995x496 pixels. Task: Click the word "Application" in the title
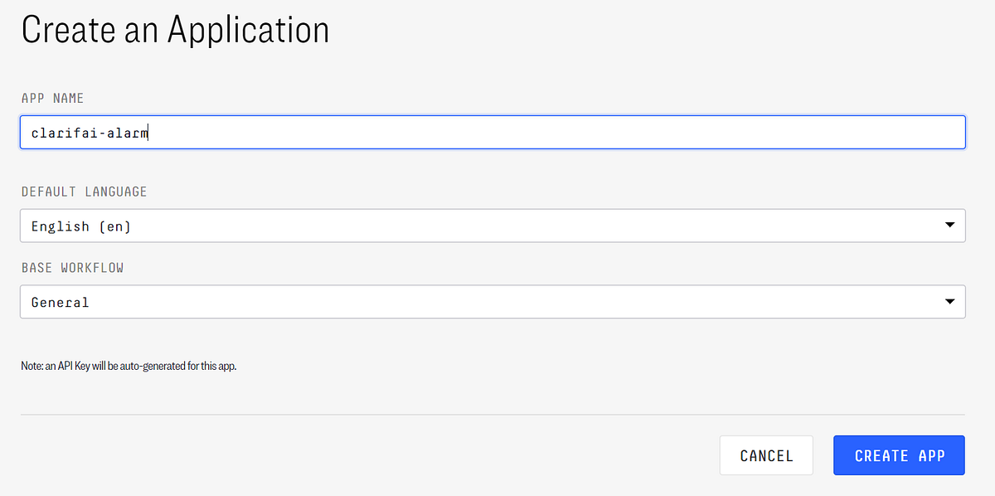[x=248, y=30]
